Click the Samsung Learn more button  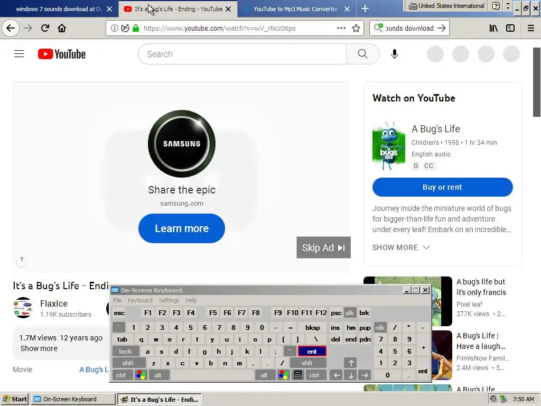182,228
